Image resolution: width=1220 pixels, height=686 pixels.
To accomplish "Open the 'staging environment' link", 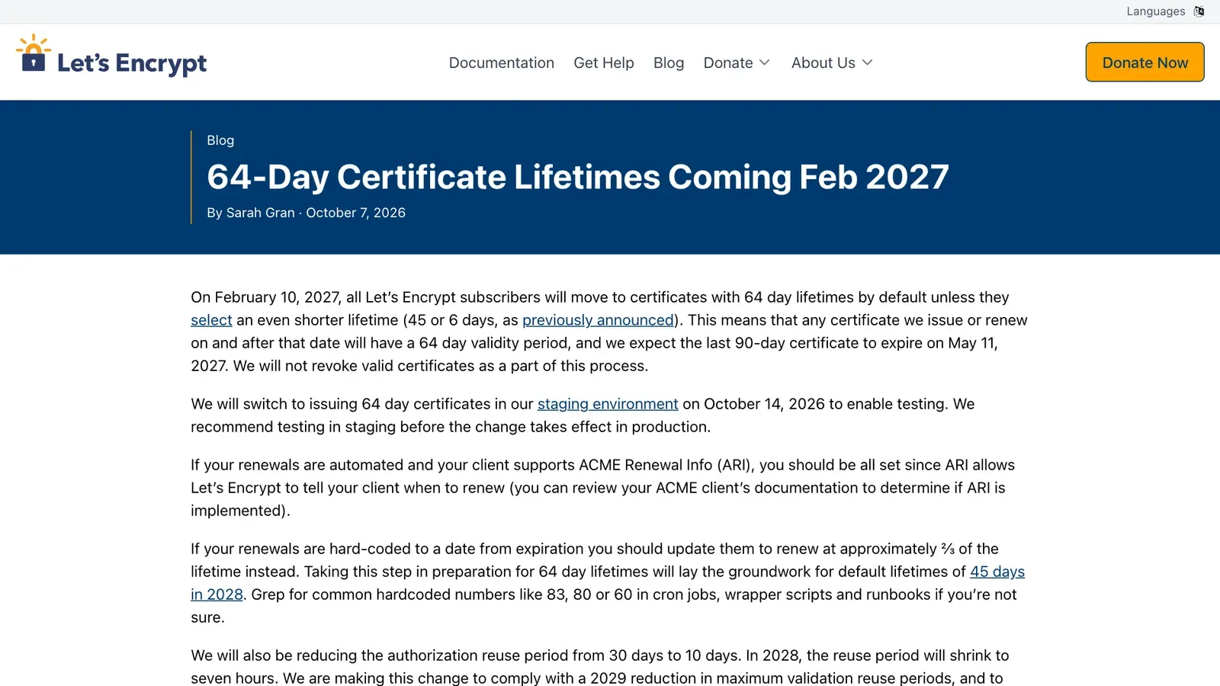I will point(608,404).
